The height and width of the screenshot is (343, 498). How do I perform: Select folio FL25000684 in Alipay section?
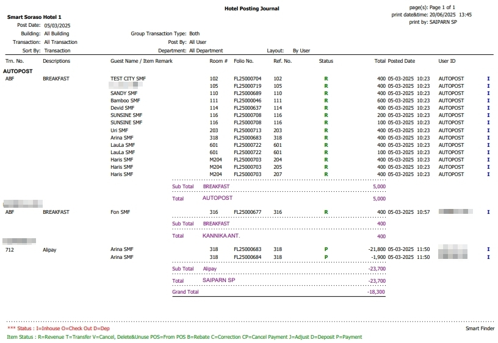[x=247, y=258]
